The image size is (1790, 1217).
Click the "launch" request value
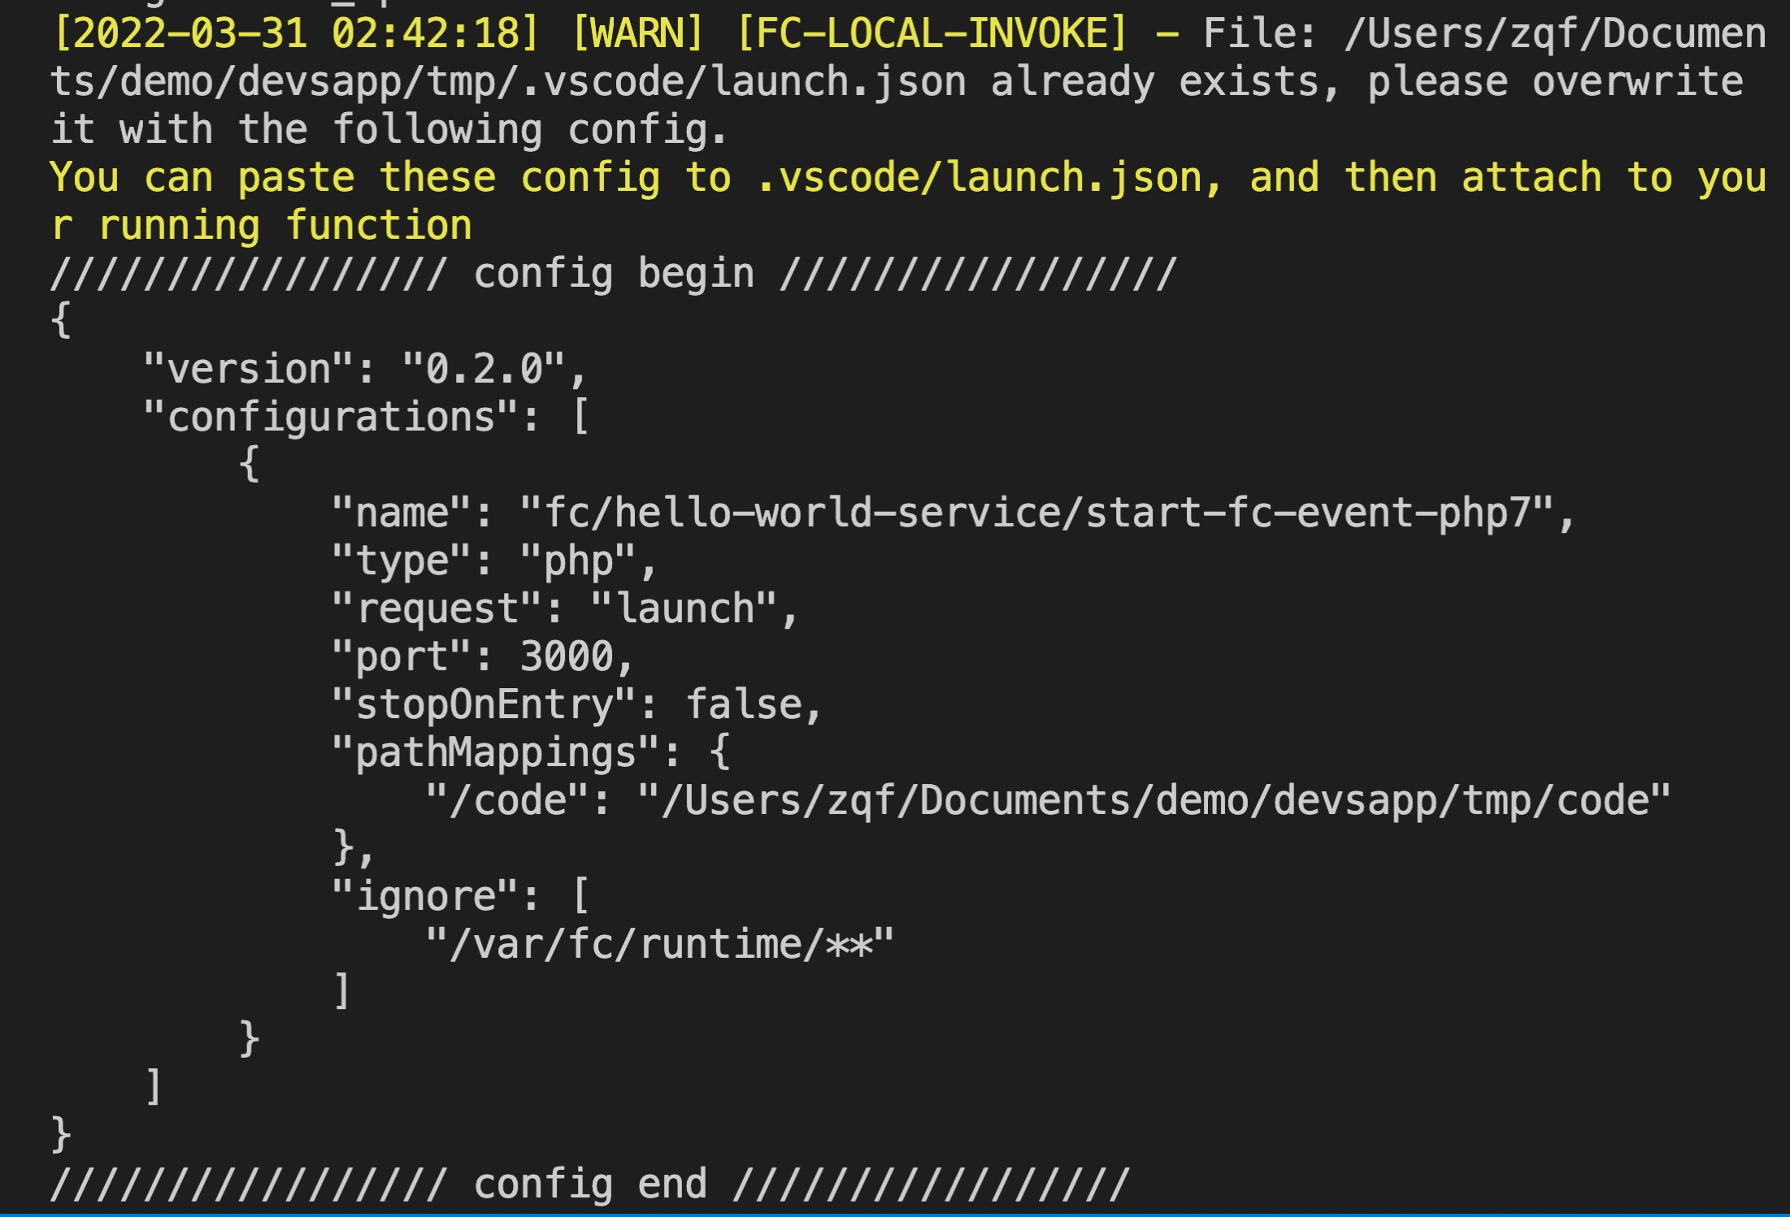(685, 609)
